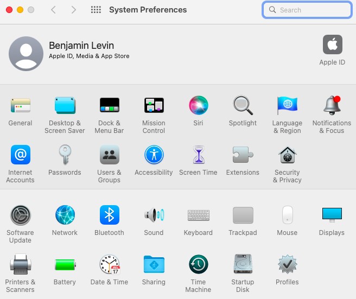Image resolution: width=356 pixels, height=299 pixels.
Task: Click the search magnifier icon
Action: point(272,10)
